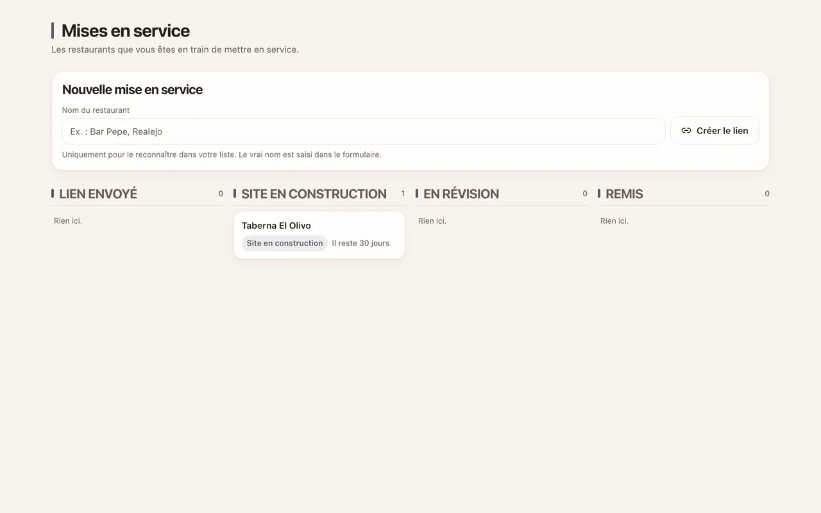This screenshot has width=821, height=513.
Task: Click the Mises en service page title
Action: pos(126,31)
